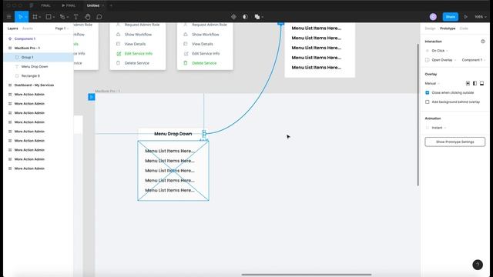The image size is (493, 277).
Task: Expand the Pen tool options arrow
Action: [68, 17]
